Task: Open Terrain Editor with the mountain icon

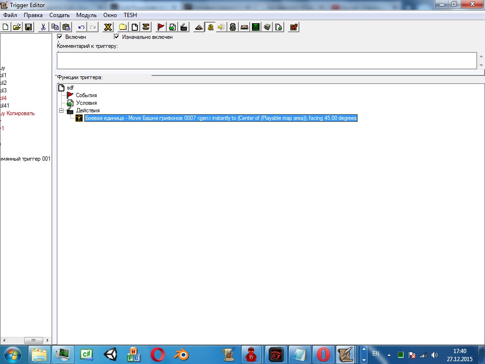Action: coord(198,27)
